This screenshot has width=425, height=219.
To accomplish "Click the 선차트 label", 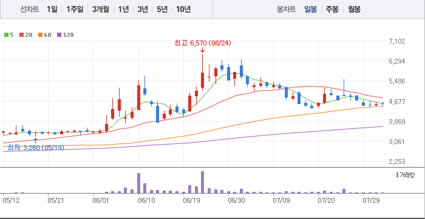I will point(30,10).
